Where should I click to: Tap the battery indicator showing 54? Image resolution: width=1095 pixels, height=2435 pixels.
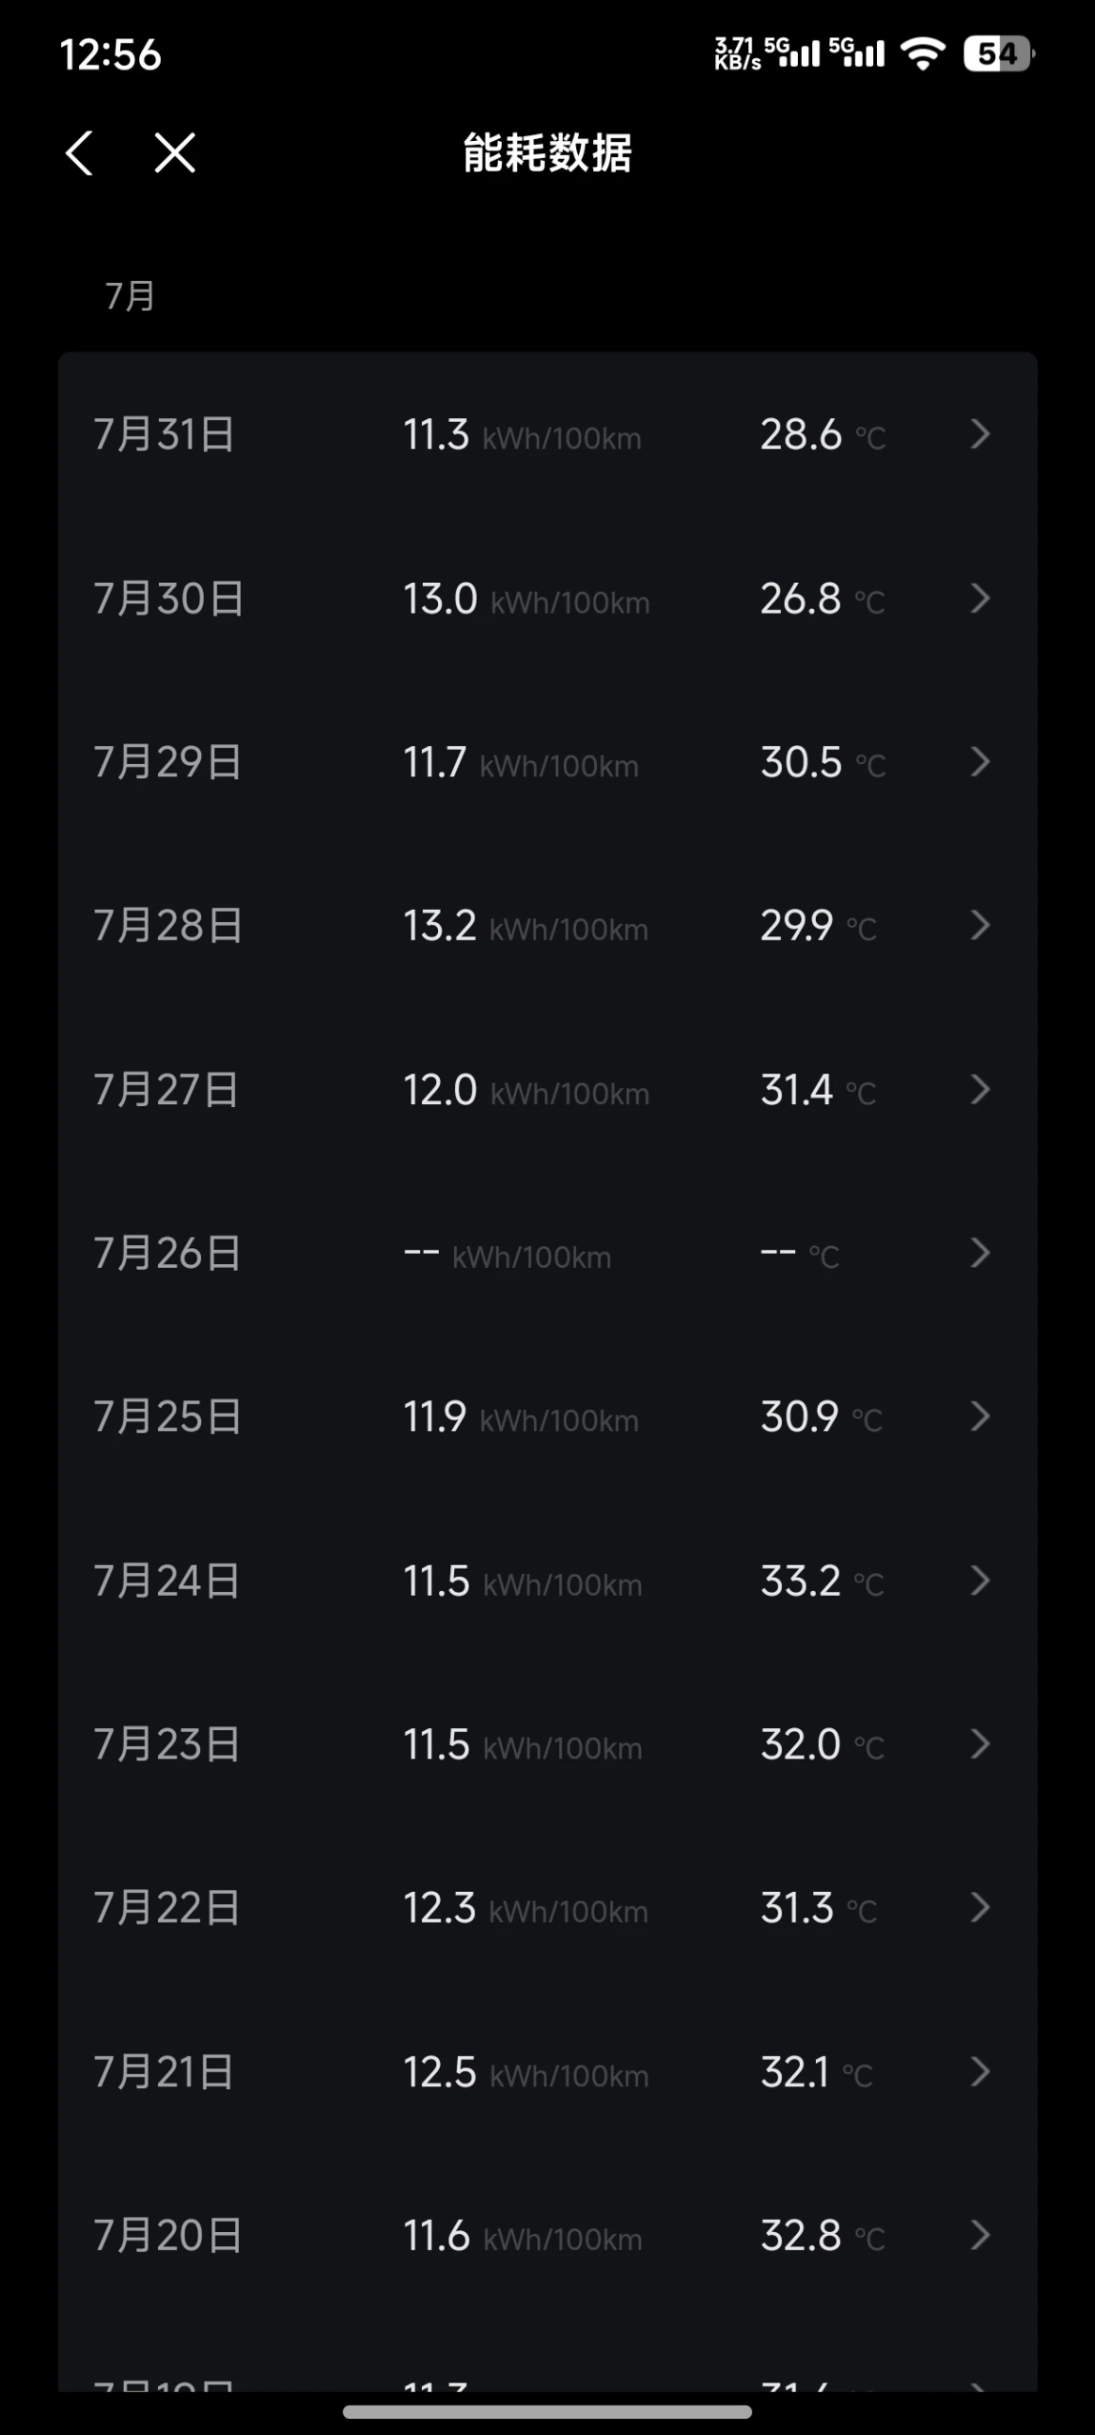[x=997, y=53]
